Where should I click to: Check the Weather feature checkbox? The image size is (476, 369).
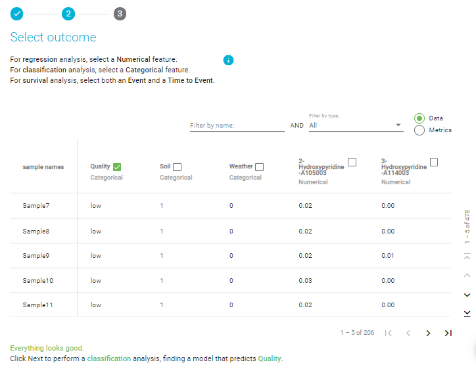[x=259, y=167]
